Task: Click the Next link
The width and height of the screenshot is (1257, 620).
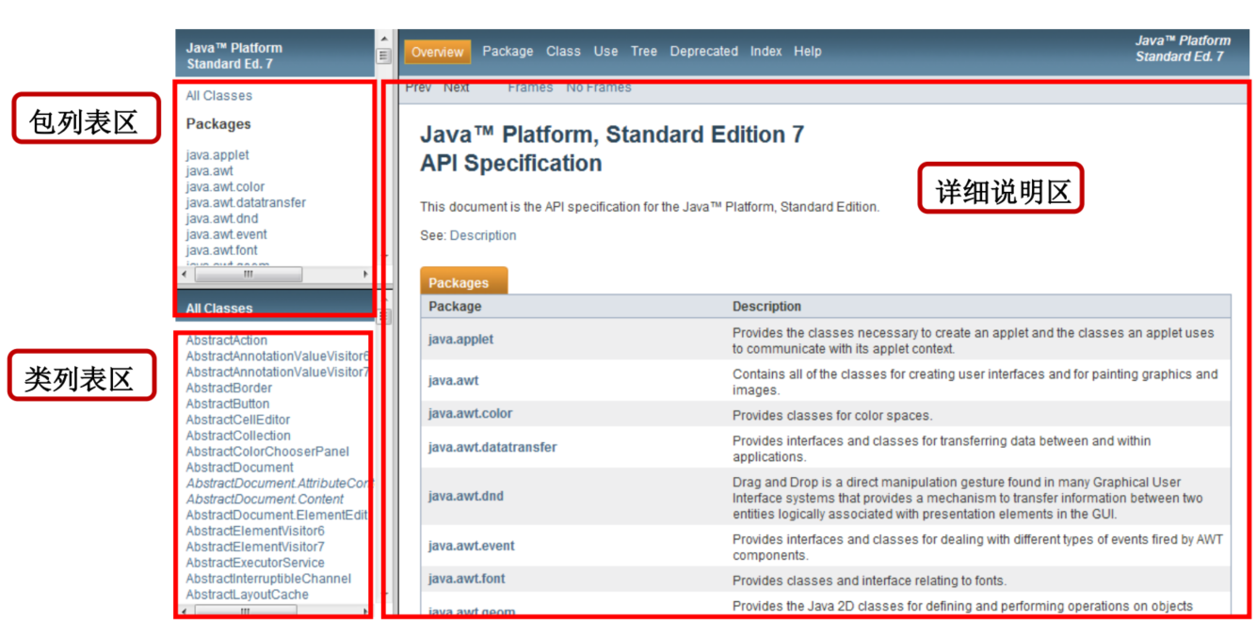Action: pyautogui.click(x=457, y=87)
